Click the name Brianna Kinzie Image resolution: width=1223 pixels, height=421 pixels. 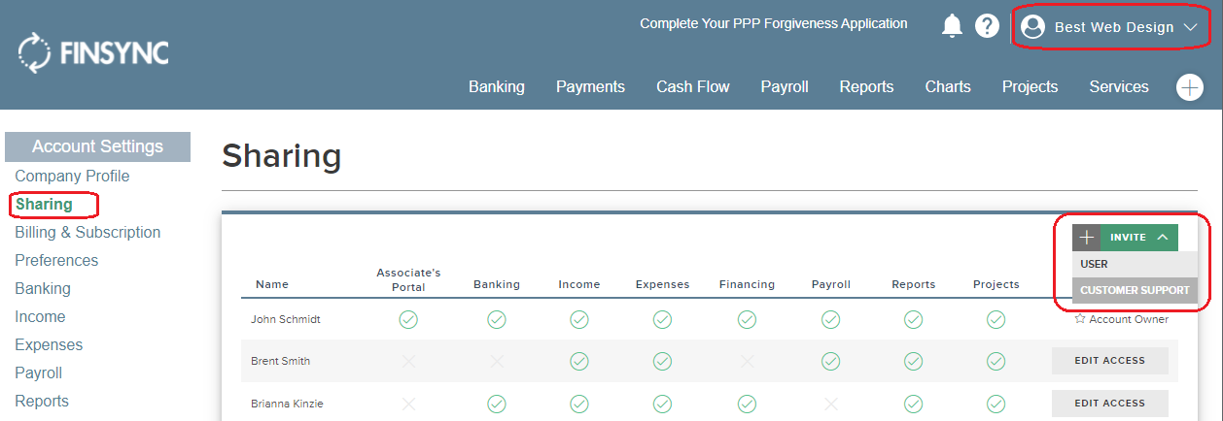click(x=287, y=403)
